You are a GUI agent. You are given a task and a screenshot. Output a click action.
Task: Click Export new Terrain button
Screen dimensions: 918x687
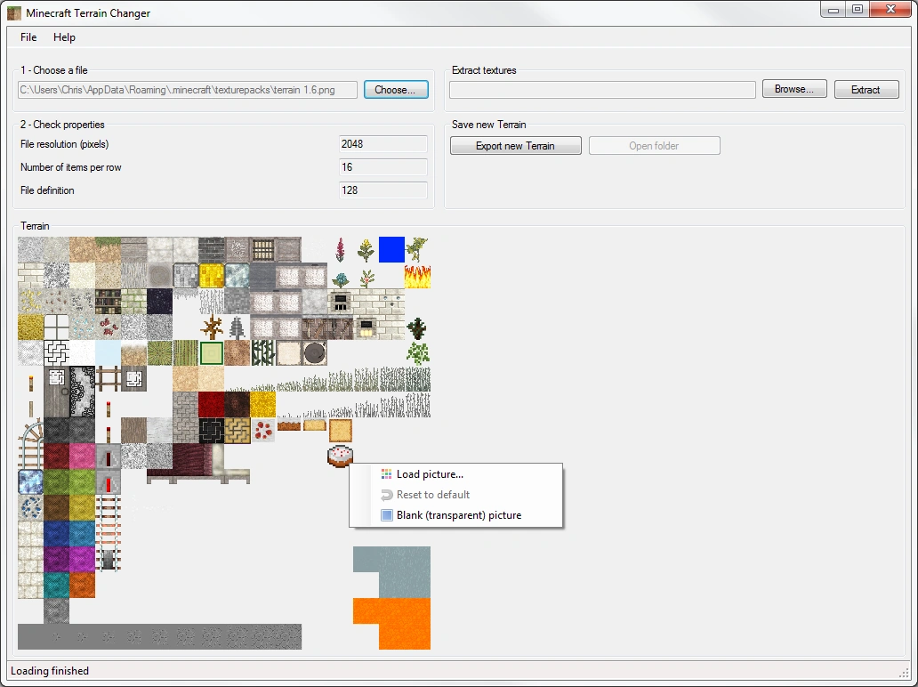(x=515, y=146)
